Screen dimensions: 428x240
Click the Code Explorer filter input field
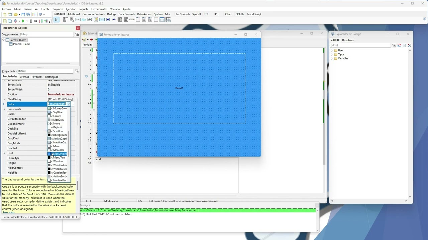pos(360,45)
